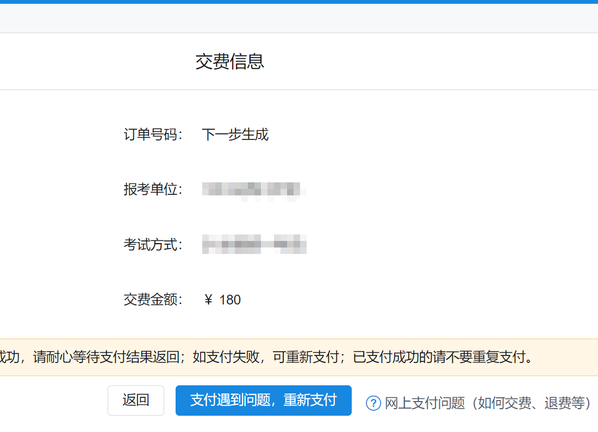This screenshot has height=432, width=598.
Task: Open 网上支付问题 help link
Action: [x=488, y=403]
